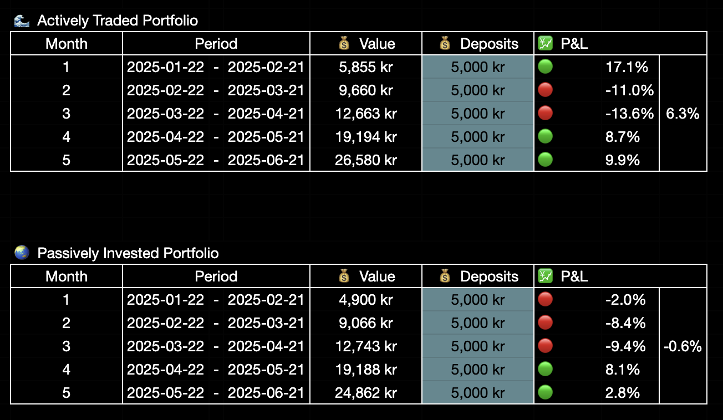Screen dimensions: 723x420
Task: Click the 6.3% total return cell
Action: point(683,114)
